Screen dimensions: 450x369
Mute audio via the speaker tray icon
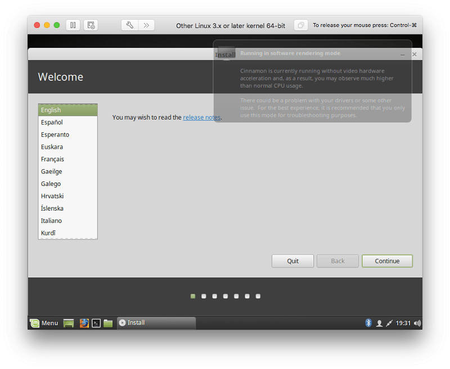coord(417,323)
